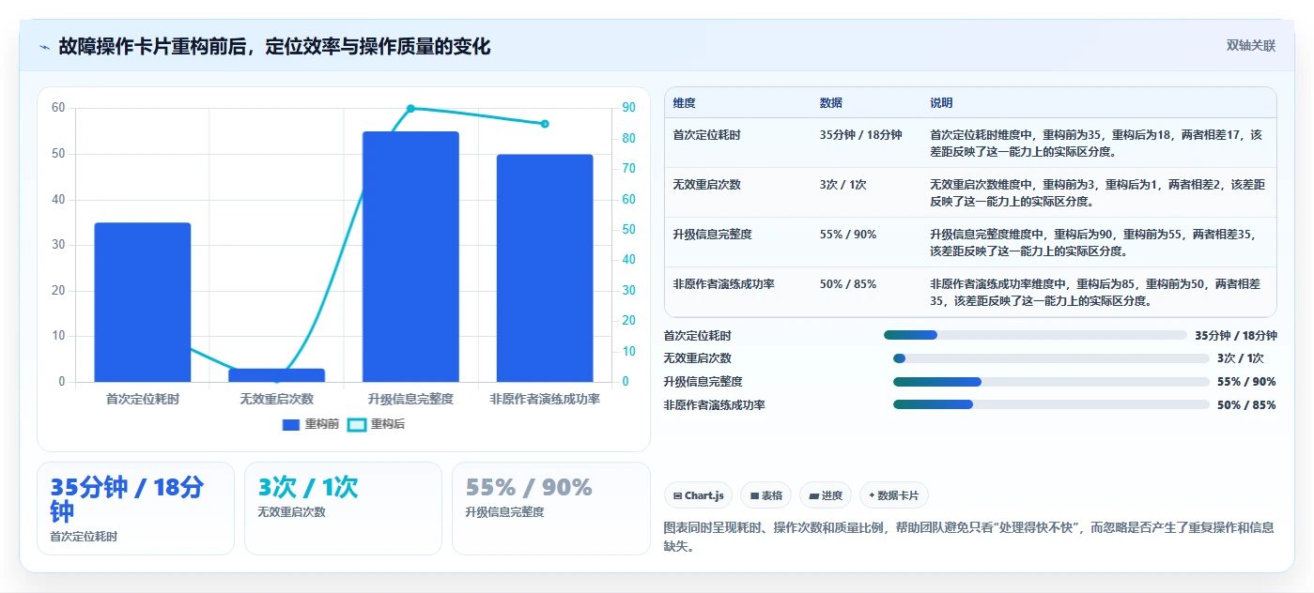
Task: Click x-axis label 升级信息完整度
Action: coord(410,399)
